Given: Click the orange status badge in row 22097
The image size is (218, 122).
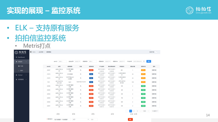Looking at the screenshot, I should coord(143,70).
